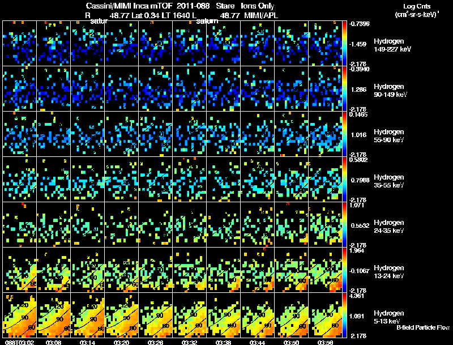Select the 60 pitch-angle contour label at 03:08
The image size is (453, 345).
(x=67, y=329)
